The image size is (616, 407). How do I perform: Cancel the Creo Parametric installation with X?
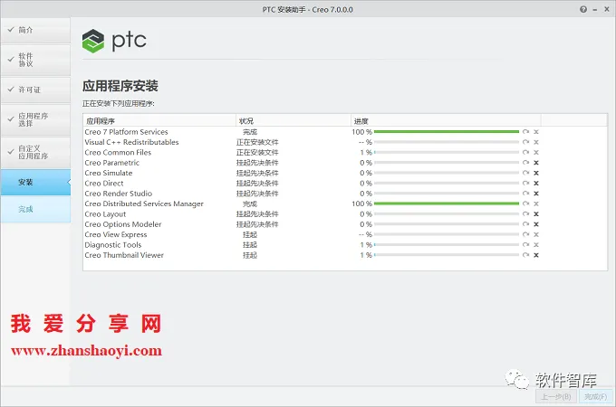click(536, 162)
